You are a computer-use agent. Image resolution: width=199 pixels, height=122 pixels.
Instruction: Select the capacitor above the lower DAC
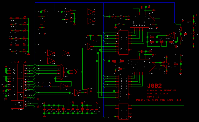click(142, 51)
